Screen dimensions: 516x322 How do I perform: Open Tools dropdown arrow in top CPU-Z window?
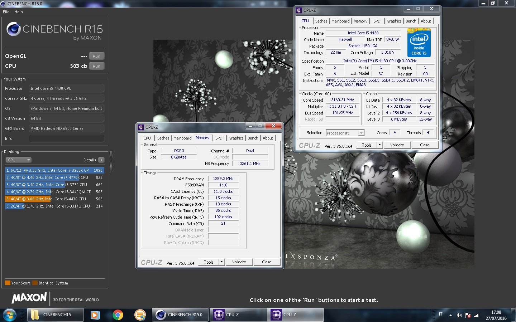pyautogui.click(x=379, y=145)
